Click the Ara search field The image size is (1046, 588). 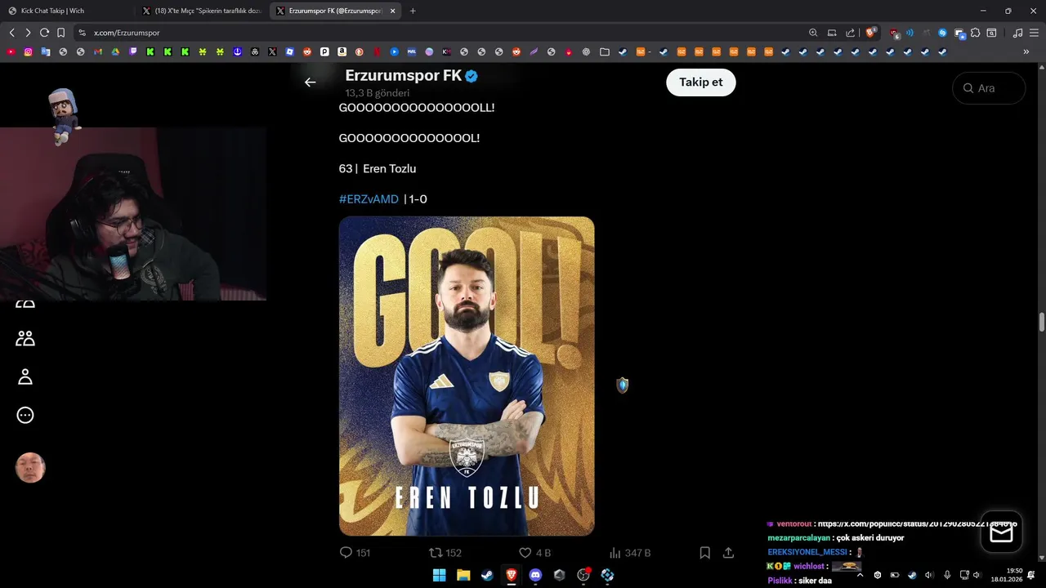(989, 88)
